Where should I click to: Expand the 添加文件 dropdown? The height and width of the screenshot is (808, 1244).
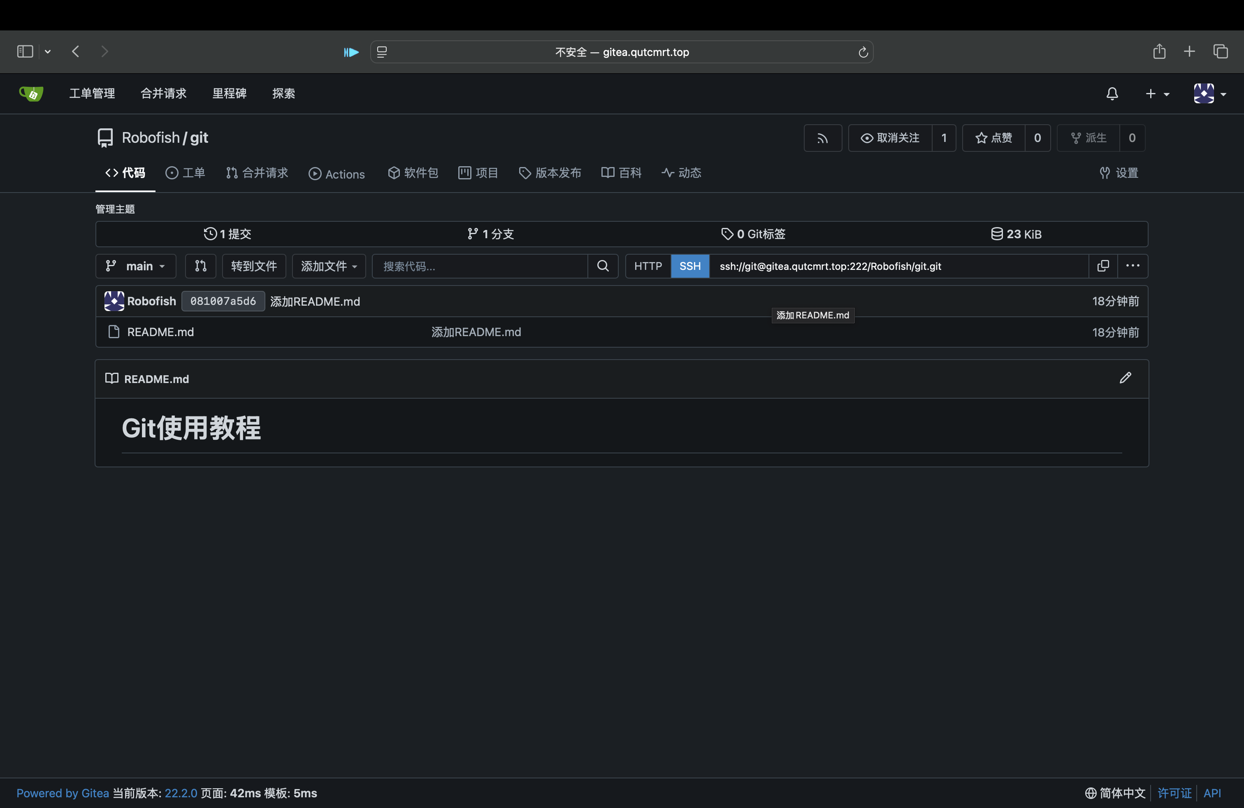click(329, 267)
